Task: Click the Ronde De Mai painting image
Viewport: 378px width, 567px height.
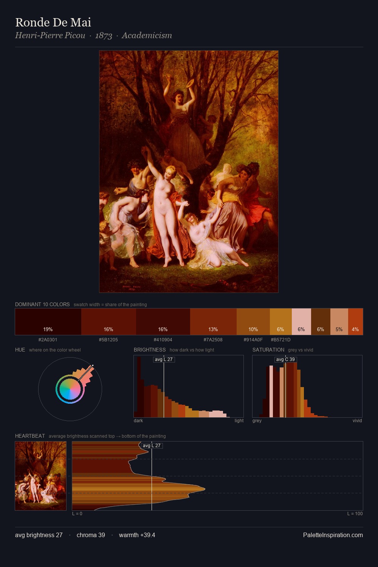Action: [189, 172]
